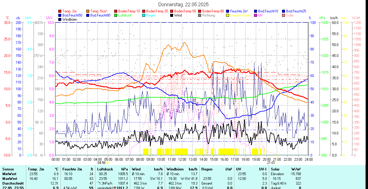The width and height of the screenshot is (368, 189).
Task: Click the Windböen legend label
Action: (69, 19)
